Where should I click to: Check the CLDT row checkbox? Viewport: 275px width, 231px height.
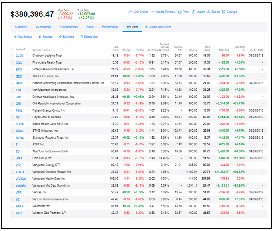click(x=13, y=56)
